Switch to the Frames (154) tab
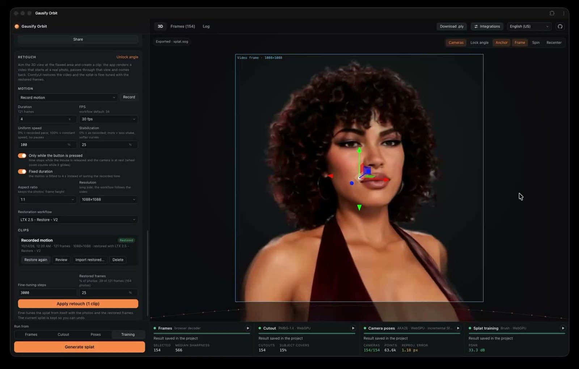This screenshot has height=369, width=579. 182,26
